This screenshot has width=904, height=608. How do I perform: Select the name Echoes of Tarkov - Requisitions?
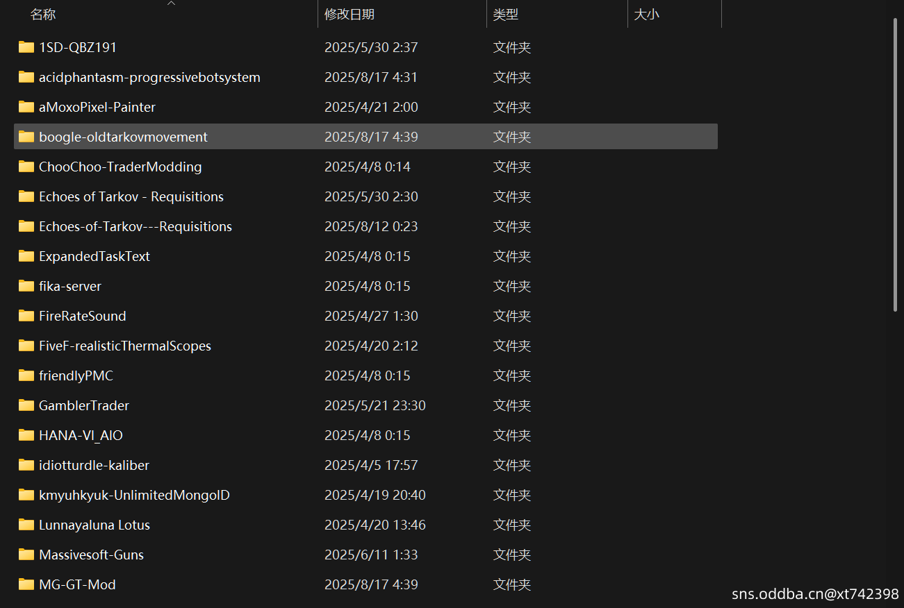[131, 196]
